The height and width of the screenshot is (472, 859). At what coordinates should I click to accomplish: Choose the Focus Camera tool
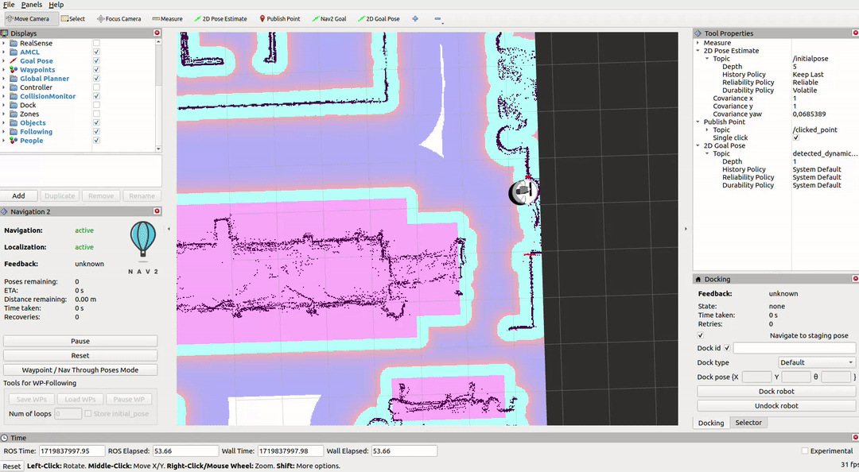point(119,18)
